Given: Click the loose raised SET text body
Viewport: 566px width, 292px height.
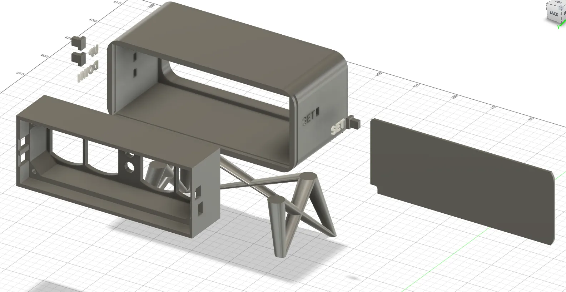Looking at the screenshot, I should click(338, 127).
